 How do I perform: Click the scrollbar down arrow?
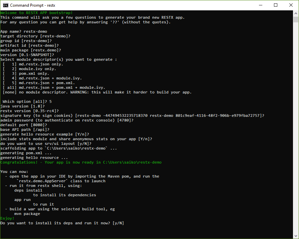(x=296, y=236)
